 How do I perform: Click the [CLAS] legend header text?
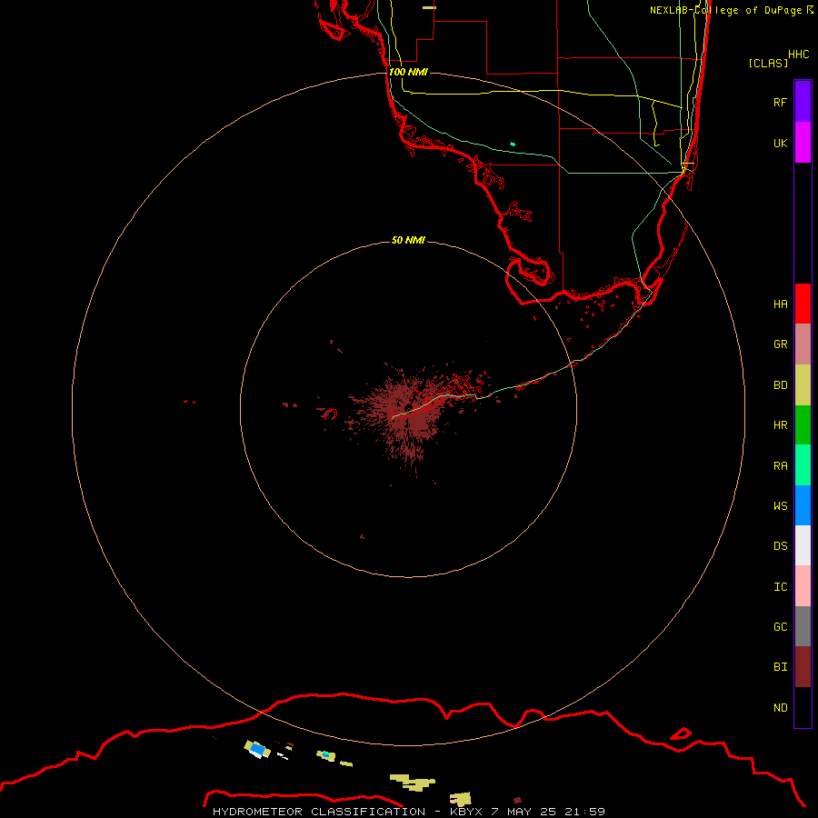coord(768,63)
